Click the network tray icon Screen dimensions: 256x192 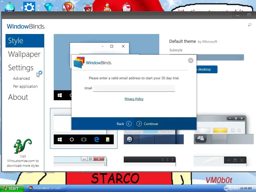pos(231,188)
